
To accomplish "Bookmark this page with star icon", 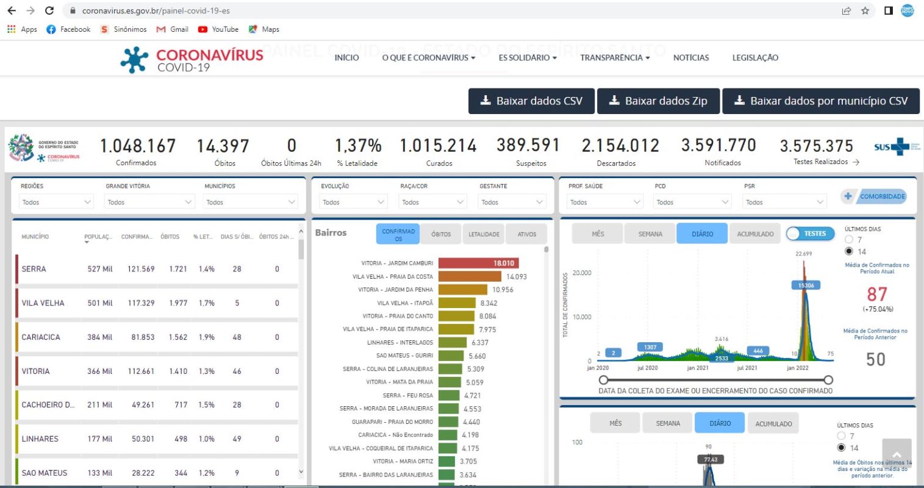I will click(x=865, y=10).
